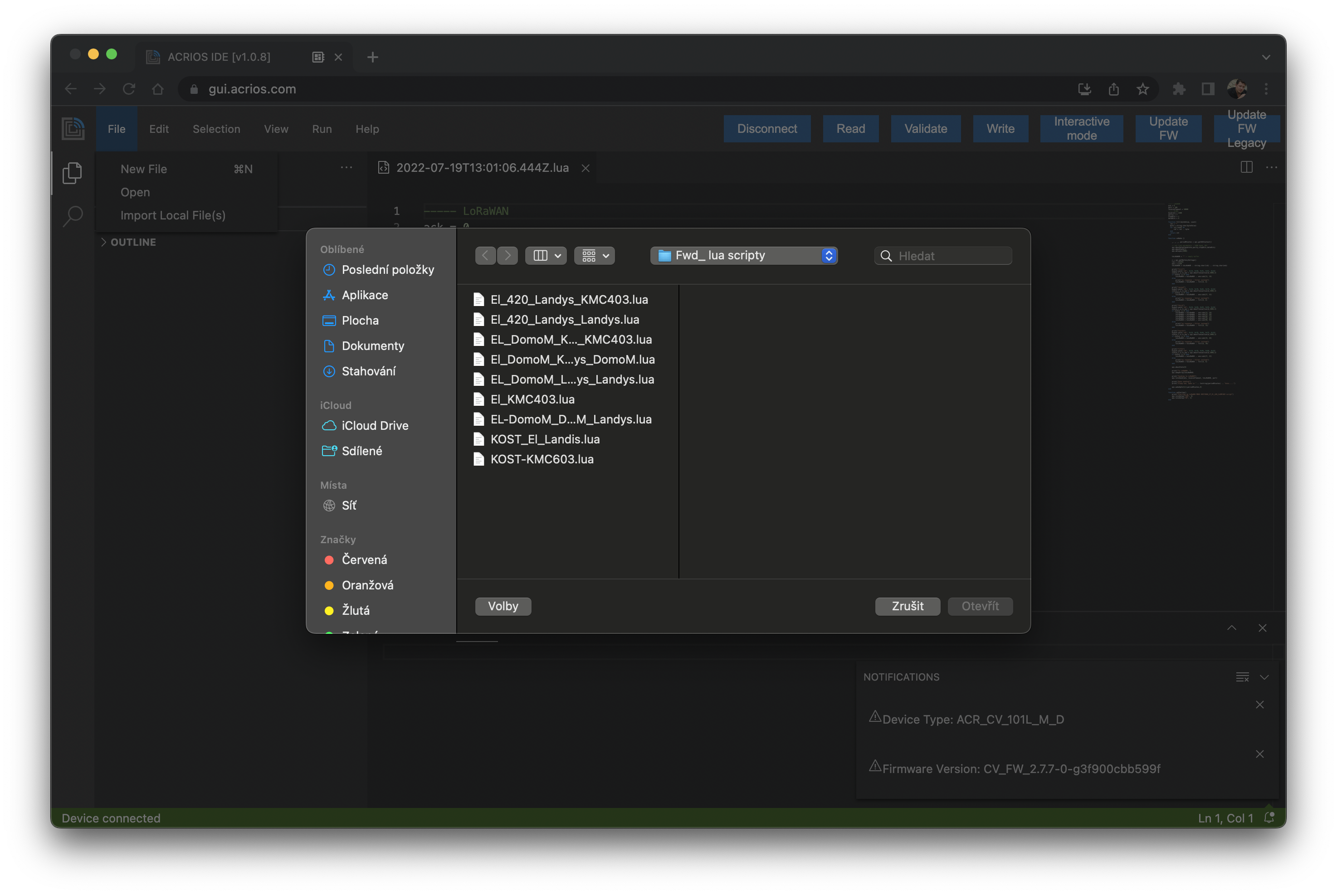Click the Update FW button

click(1168, 128)
